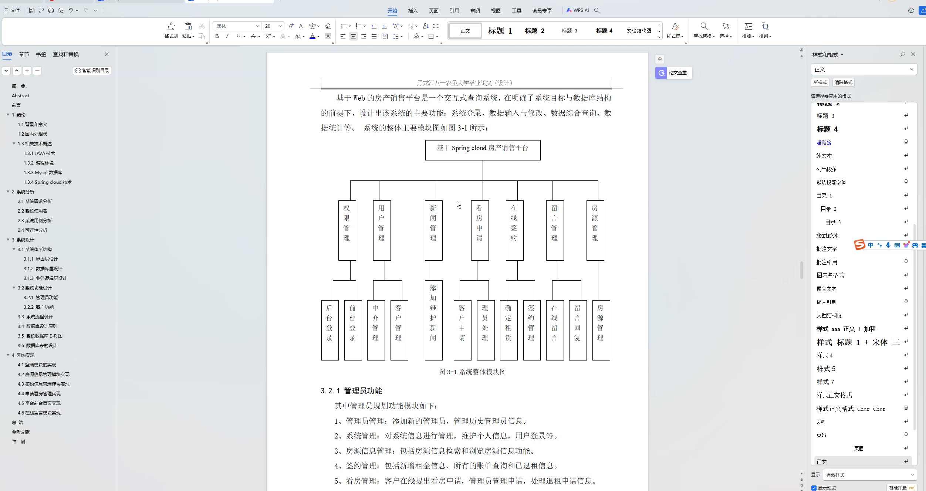Click the Decrease Indent icon
The width and height of the screenshot is (926, 491).
coord(374,26)
